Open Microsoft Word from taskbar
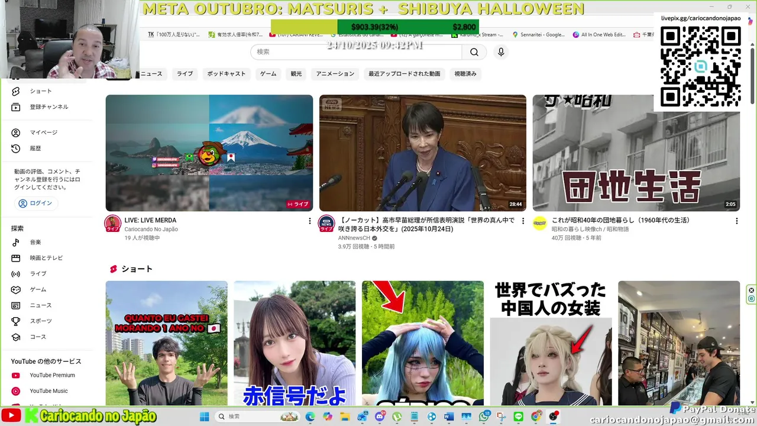This screenshot has height=426, width=757. coord(449,417)
